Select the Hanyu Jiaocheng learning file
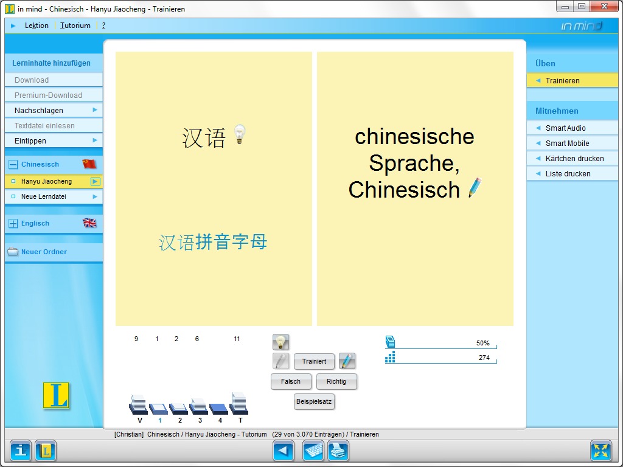Viewport: 623px width, 467px height. (54, 181)
